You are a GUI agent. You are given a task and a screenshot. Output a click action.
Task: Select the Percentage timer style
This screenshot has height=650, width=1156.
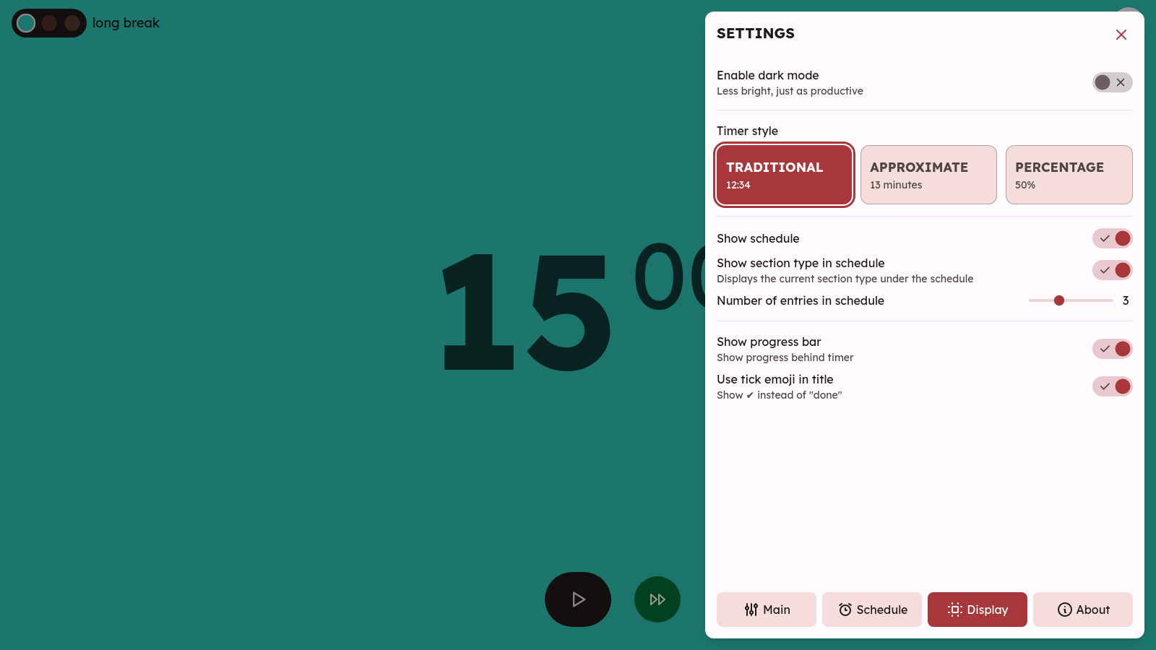pos(1069,175)
